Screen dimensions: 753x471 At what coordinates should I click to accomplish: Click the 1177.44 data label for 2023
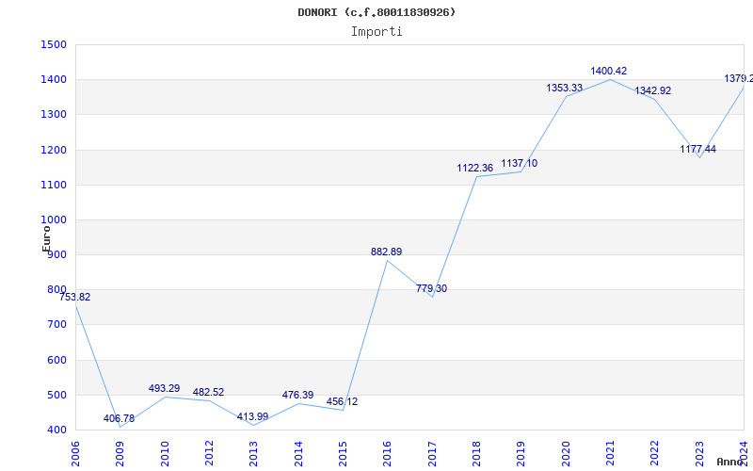(x=697, y=149)
